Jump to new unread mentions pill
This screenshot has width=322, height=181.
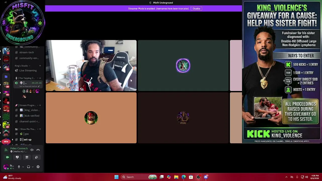[6, 142]
